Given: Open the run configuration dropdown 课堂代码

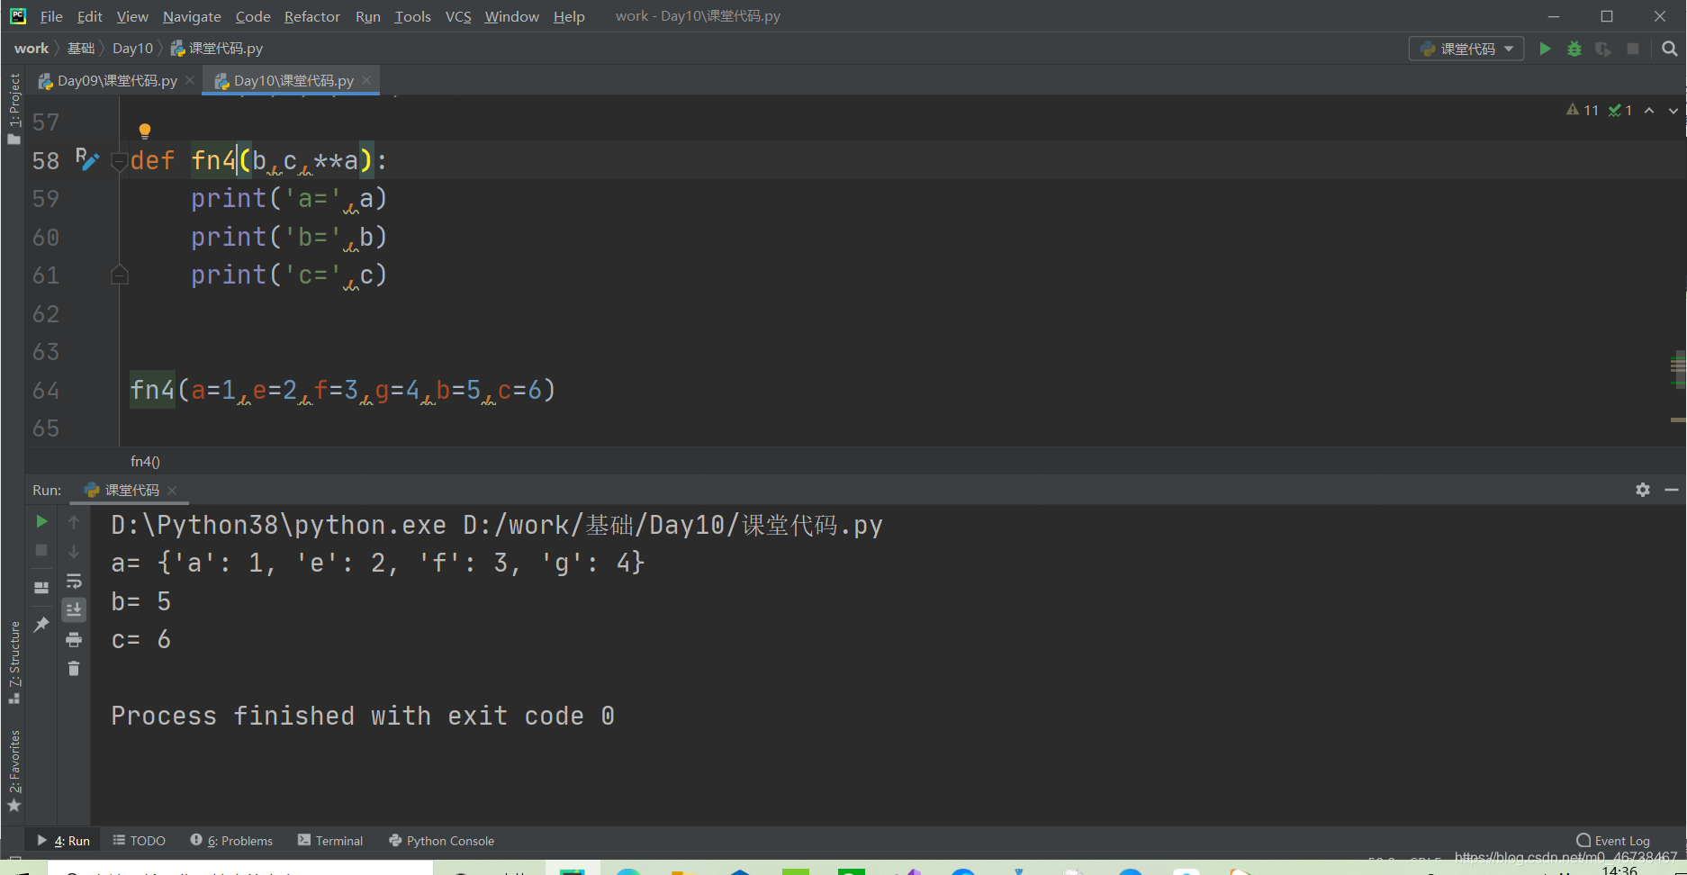Looking at the screenshot, I should tap(1466, 49).
